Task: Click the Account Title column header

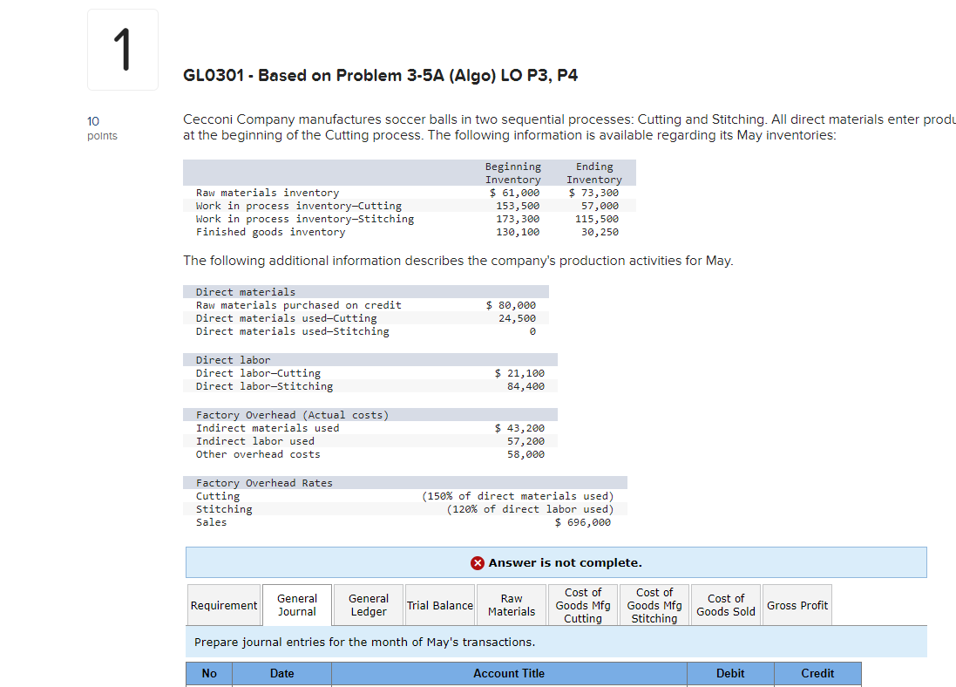Action: [x=509, y=673]
